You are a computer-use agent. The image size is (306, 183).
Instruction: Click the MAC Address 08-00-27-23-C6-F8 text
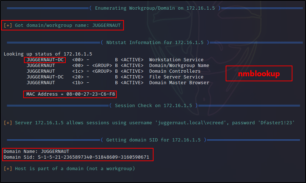coord(70,94)
